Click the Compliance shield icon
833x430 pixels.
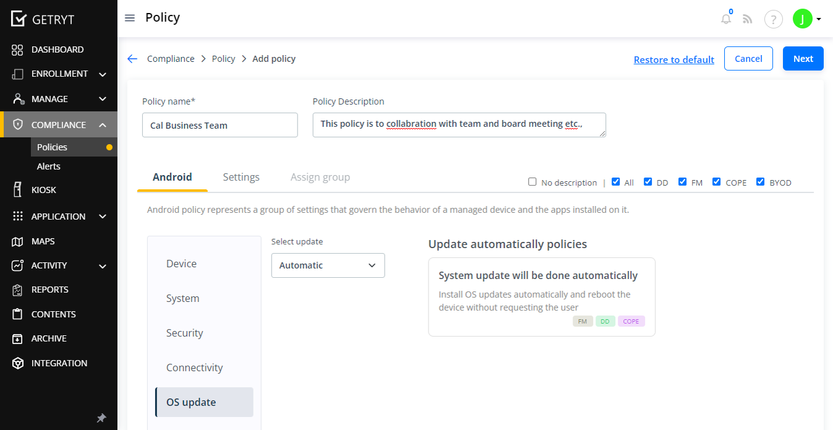point(18,125)
